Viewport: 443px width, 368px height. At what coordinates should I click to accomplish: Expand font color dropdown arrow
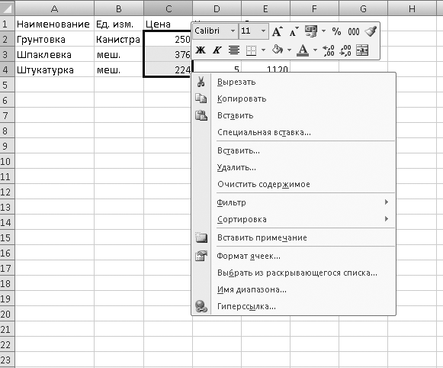click(x=315, y=50)
